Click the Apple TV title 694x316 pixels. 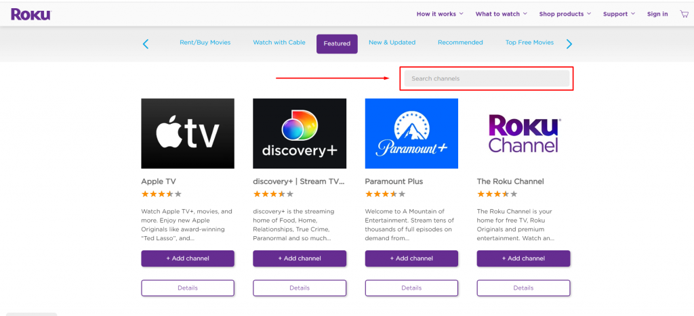click(159, 181)
